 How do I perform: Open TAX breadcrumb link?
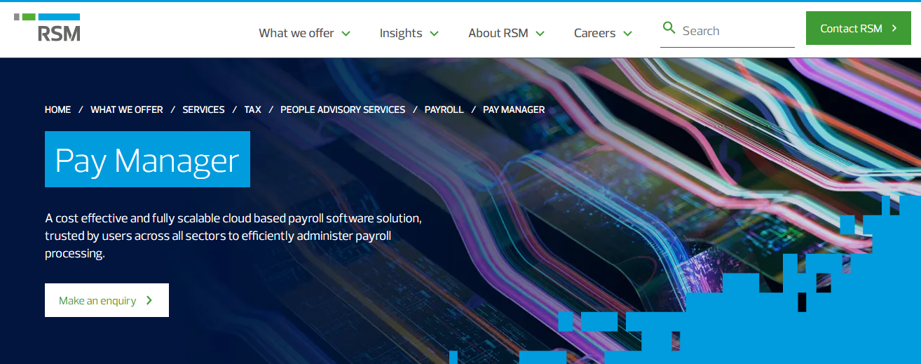coord(252,109)
